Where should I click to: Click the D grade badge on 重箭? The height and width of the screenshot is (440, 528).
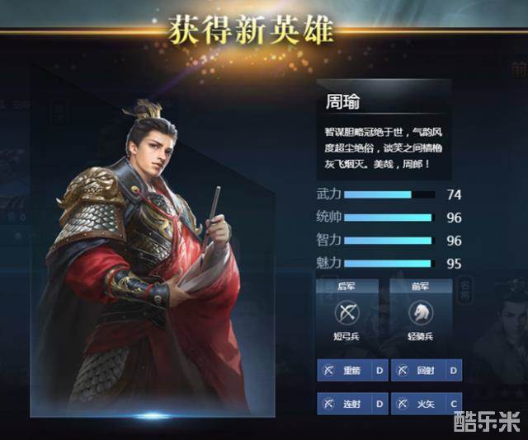pos(379,370)
